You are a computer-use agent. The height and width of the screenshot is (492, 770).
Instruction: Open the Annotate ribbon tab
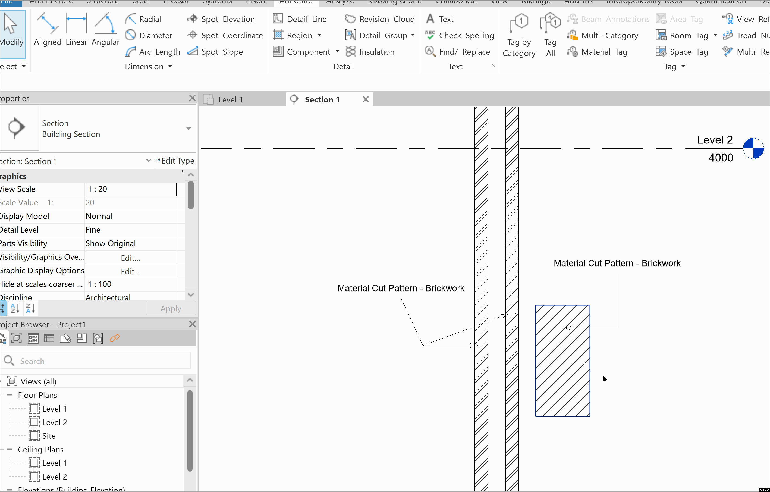[x=296, y=2]
